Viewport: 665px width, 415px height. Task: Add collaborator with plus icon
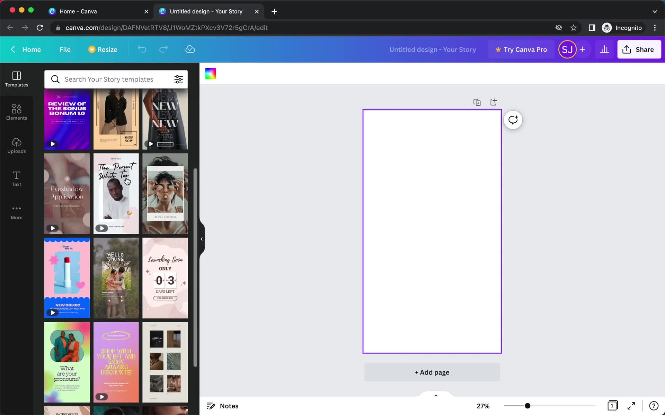582,49
